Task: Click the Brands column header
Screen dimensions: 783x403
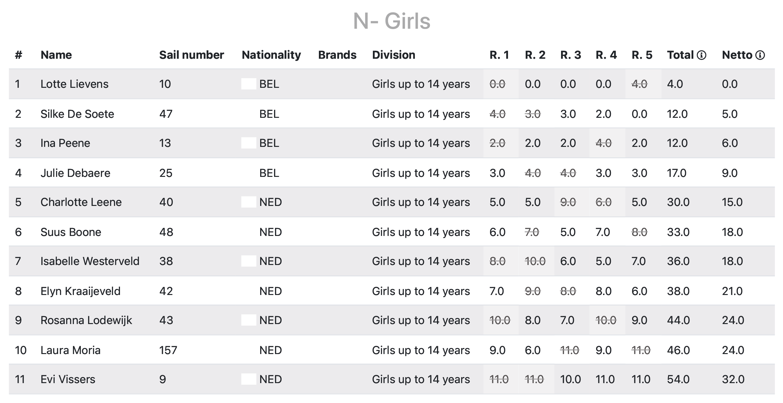Action: [337, 55]
